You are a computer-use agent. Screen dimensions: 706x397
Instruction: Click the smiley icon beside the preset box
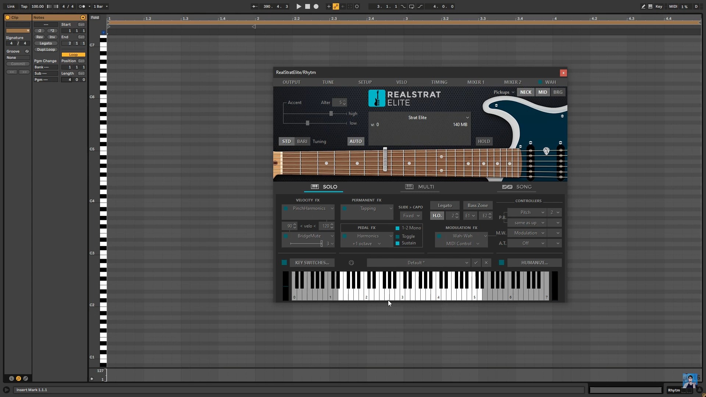click(x=351, y=262)
